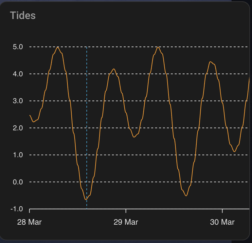The height and width of the screenshot is (243, 252).
Task: Select the 1.0 y-axis label
Action: 18,155
